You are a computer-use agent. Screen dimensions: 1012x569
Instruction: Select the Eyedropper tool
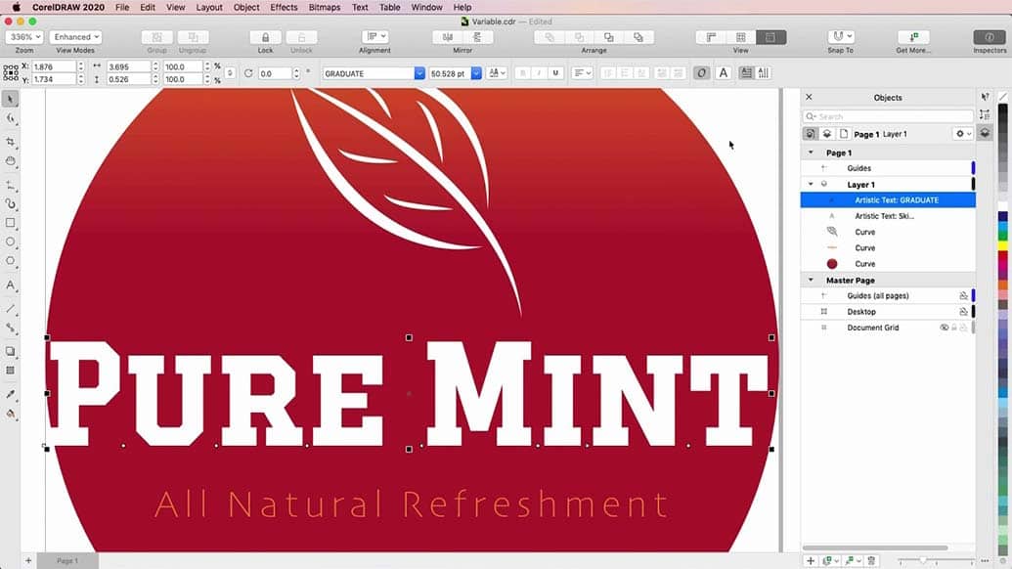point(11,395)
